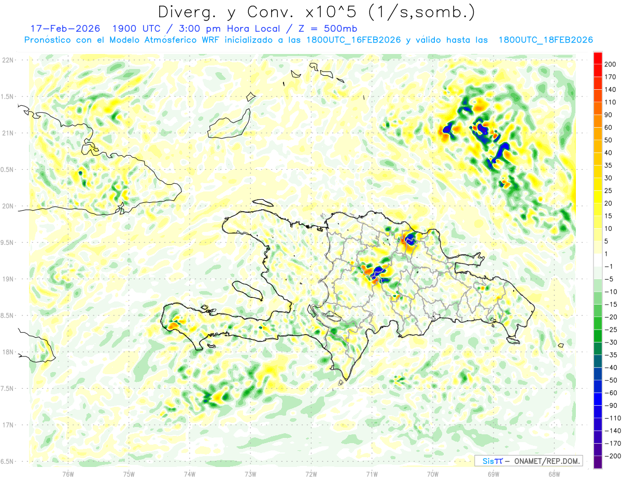The image size is (622, 481).
Task: Click the '22N' latitude label
Action: tap(7, 60)
